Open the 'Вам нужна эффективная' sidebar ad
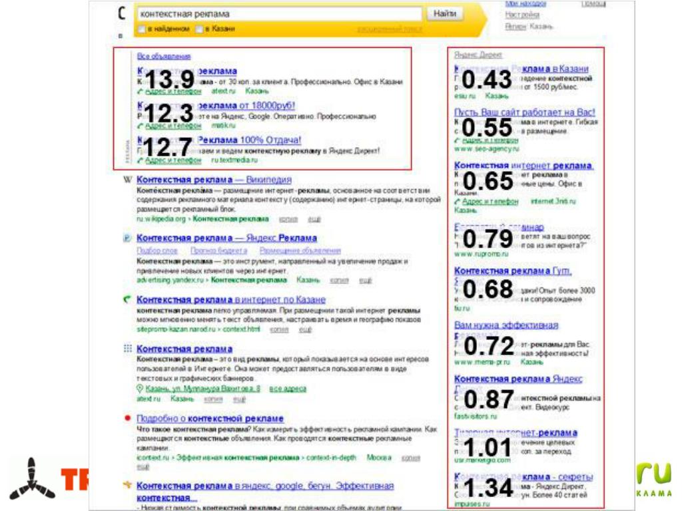This screenshot has height=511, width=682. pos(506,325)
